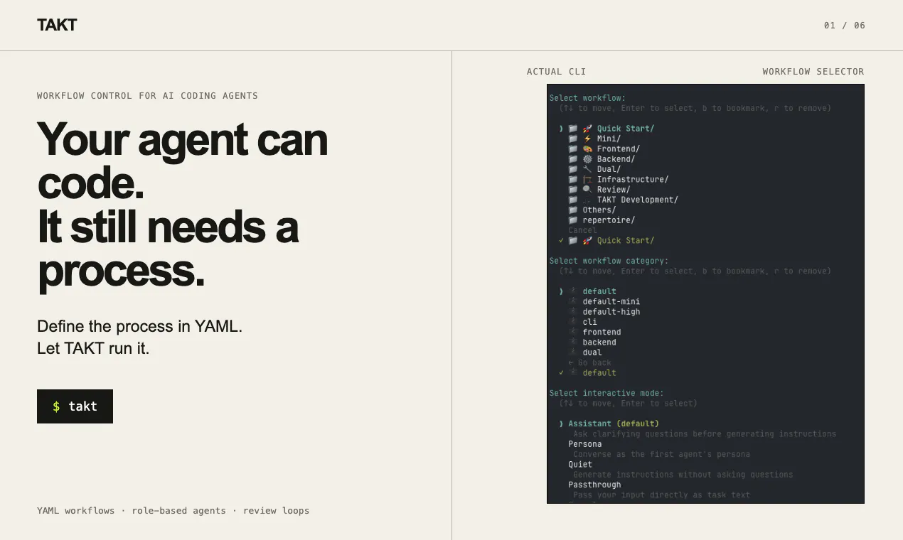Click the lightning icon beside Mini/
Viewport: 903px width, 540px height.
point(587,139)
